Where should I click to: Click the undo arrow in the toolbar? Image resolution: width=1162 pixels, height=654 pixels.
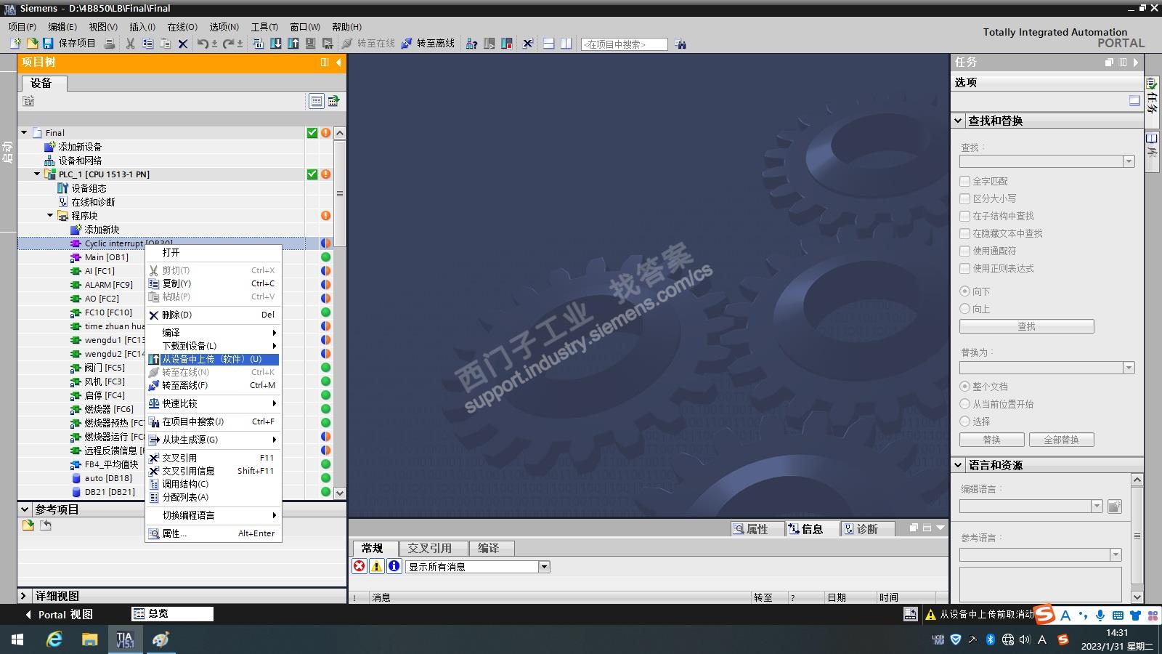click(x=203, y=44)
